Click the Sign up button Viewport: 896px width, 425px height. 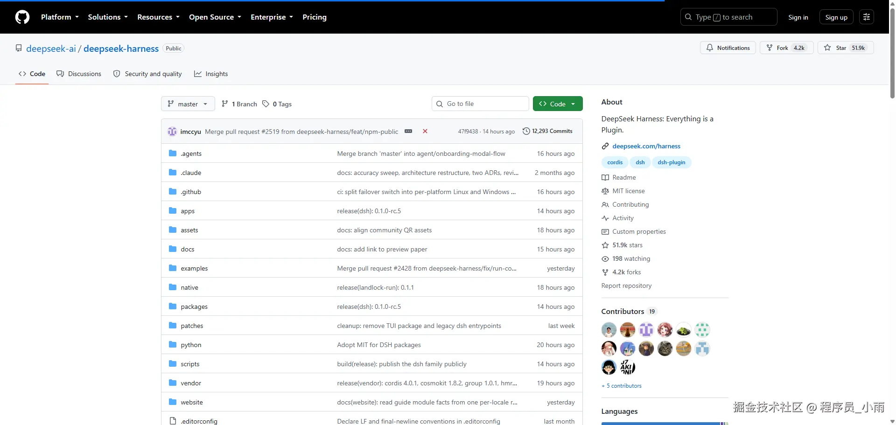(x=836, y=17)
